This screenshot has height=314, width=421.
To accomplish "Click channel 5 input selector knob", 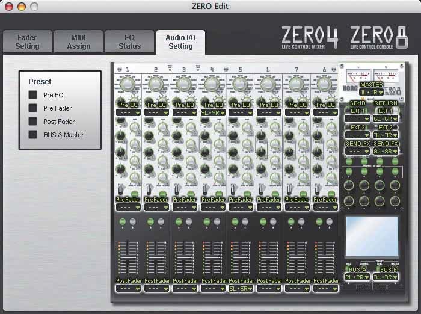I will (x=240, y=84).
